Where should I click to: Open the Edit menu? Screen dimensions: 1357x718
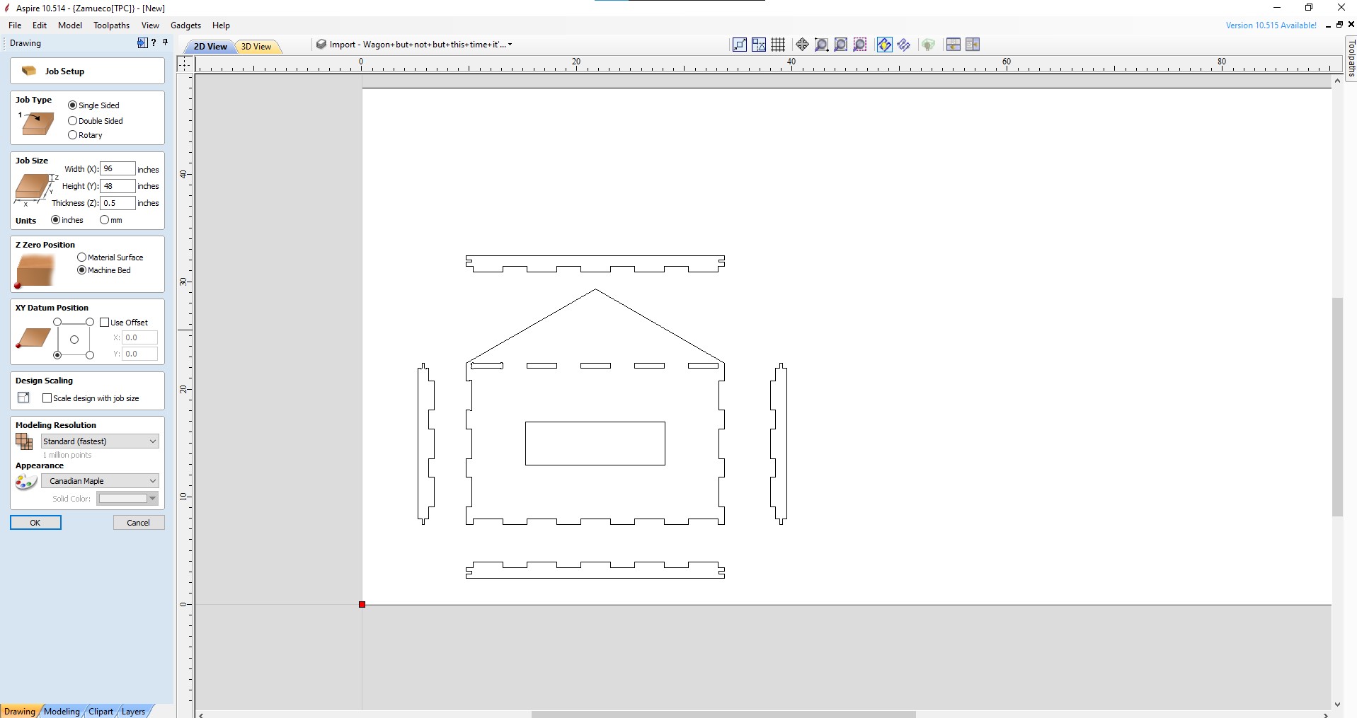coord(40,25)
